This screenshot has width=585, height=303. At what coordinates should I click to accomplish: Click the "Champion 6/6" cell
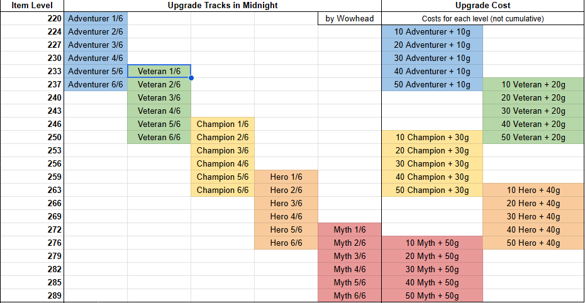(223, 190)
